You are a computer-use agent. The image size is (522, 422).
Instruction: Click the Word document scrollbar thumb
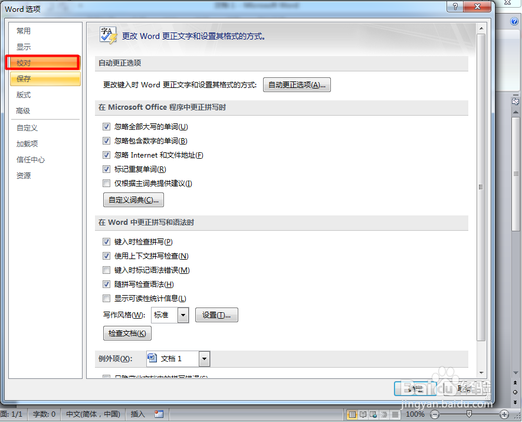pyautogui.click(x=516, y=174)
